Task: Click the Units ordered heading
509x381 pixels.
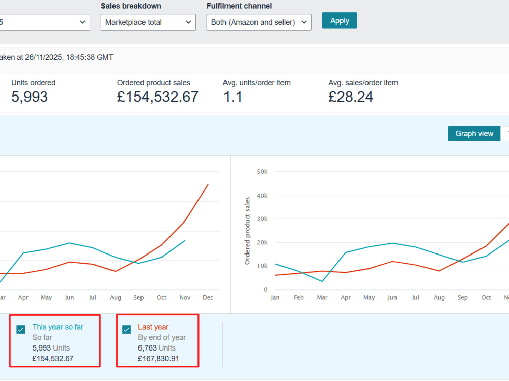Action: coord(34,83)
